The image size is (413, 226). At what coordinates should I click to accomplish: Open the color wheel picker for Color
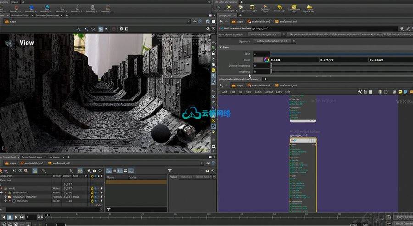pyautogui.click(x=266, y=60)
